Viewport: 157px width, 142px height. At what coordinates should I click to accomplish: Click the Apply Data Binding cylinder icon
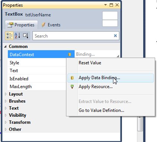72,78
